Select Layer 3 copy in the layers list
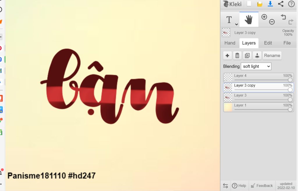 (258, 88)
